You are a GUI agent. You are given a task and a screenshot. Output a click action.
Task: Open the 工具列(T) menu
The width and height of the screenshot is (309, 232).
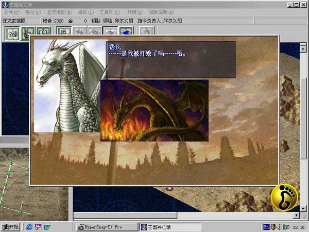tap(110, 12)
